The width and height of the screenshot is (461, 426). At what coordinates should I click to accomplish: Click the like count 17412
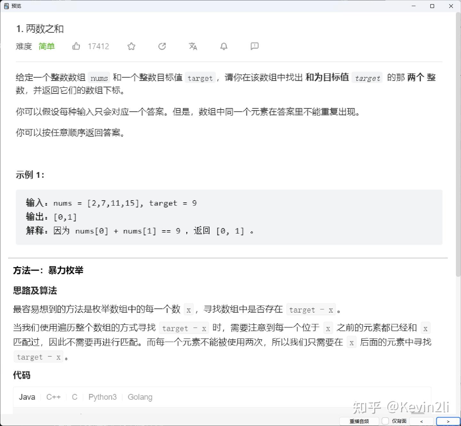98,46
